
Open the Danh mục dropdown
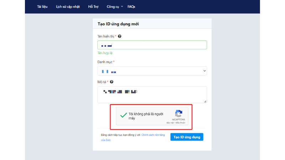point(152,71)
